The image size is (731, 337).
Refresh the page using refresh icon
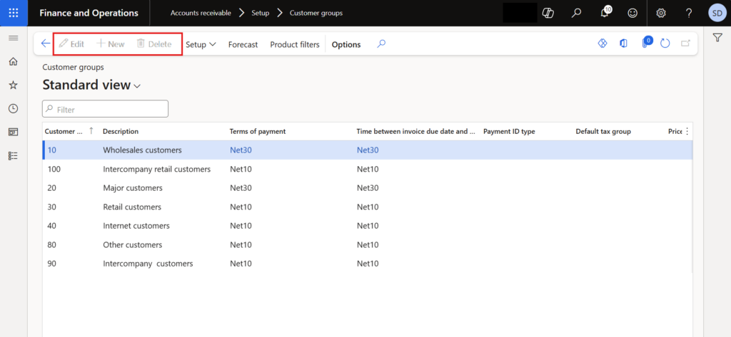tap(665, 44)
